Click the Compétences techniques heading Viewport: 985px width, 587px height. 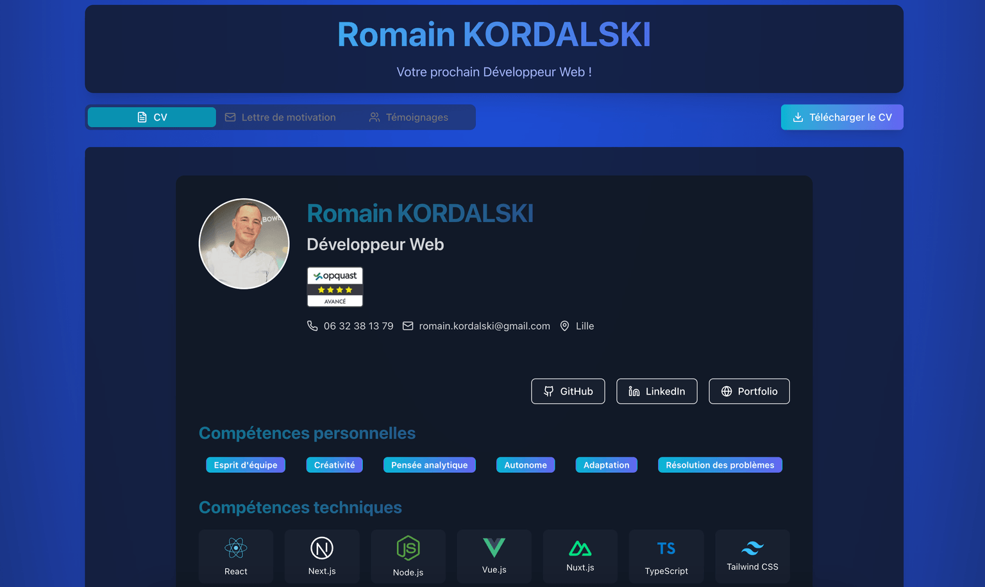(x=300, y=507)
